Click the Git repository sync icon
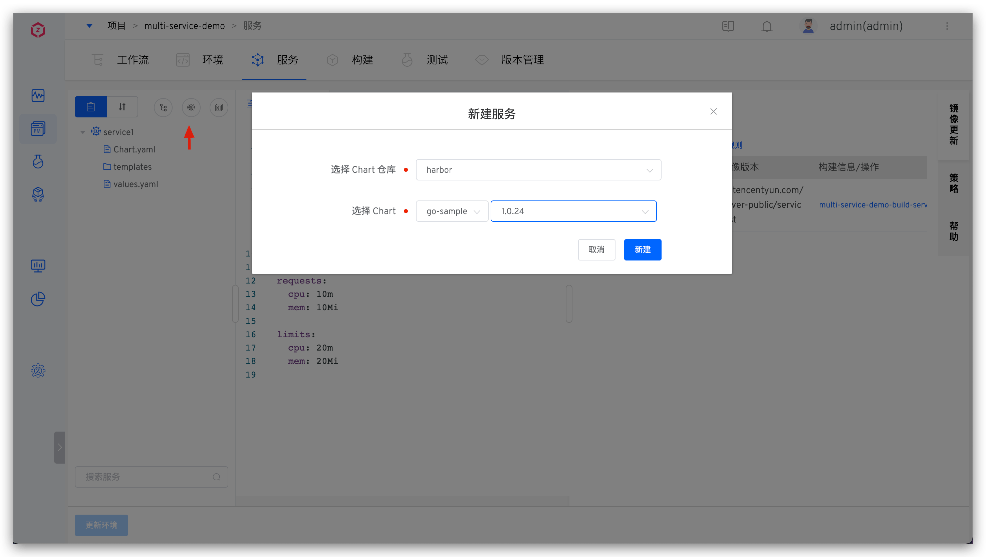 coord(163,107)
